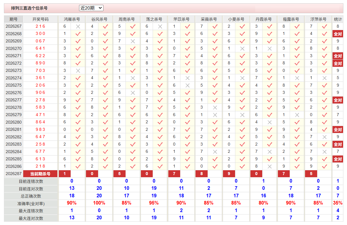347x225 pixels.
Task: Click the X mark for 鸿雁杀号 in row 2026267
Action: 78,26
